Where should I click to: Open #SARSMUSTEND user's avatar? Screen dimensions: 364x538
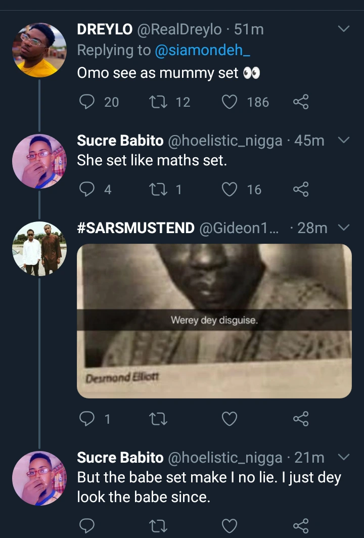(39, 248)
